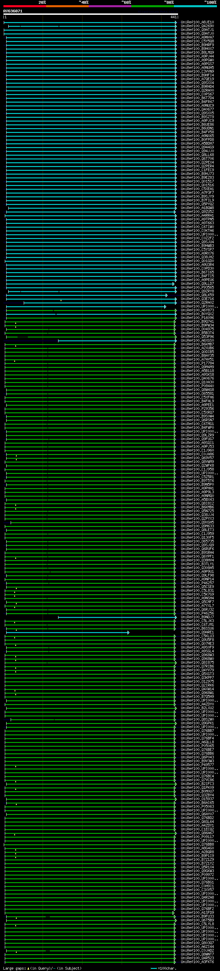This screenshot has width=220, height=971.
Task: Select hit label UniRef100_B9Q741
Action: pos(197,321)
